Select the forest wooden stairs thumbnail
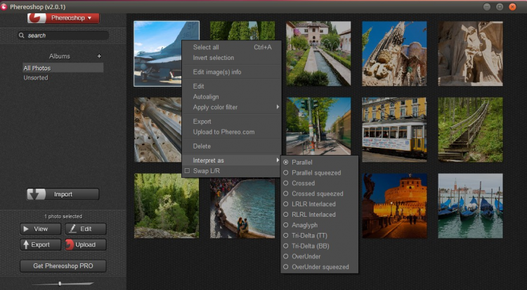Image resolution: width=527 pixels, height=290 pixels. point(471,130)
